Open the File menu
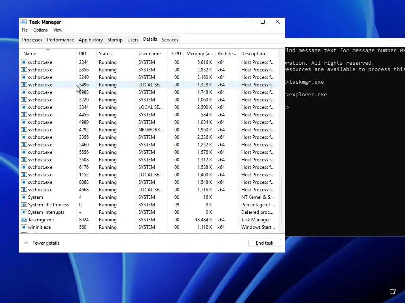Image resolution: width=405 pixels, height=303 pixels. [x=25, y=30]
